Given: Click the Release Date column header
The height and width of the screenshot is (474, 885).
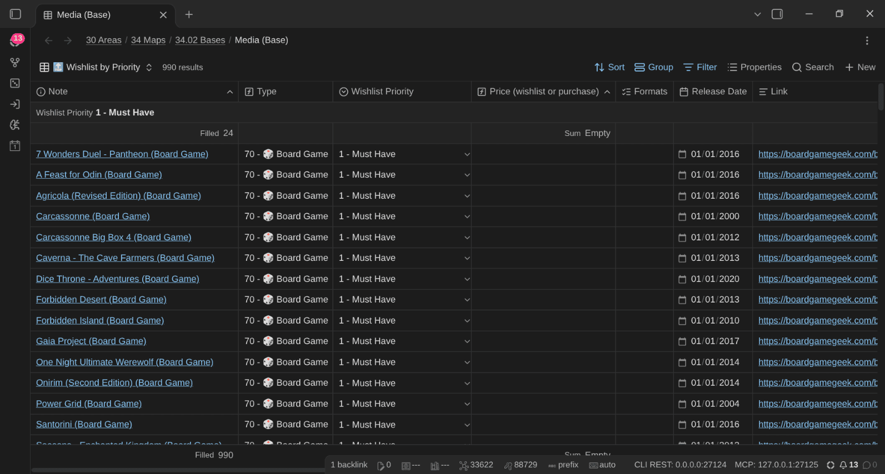Looking at the screenshot, I should pos(713,92).
